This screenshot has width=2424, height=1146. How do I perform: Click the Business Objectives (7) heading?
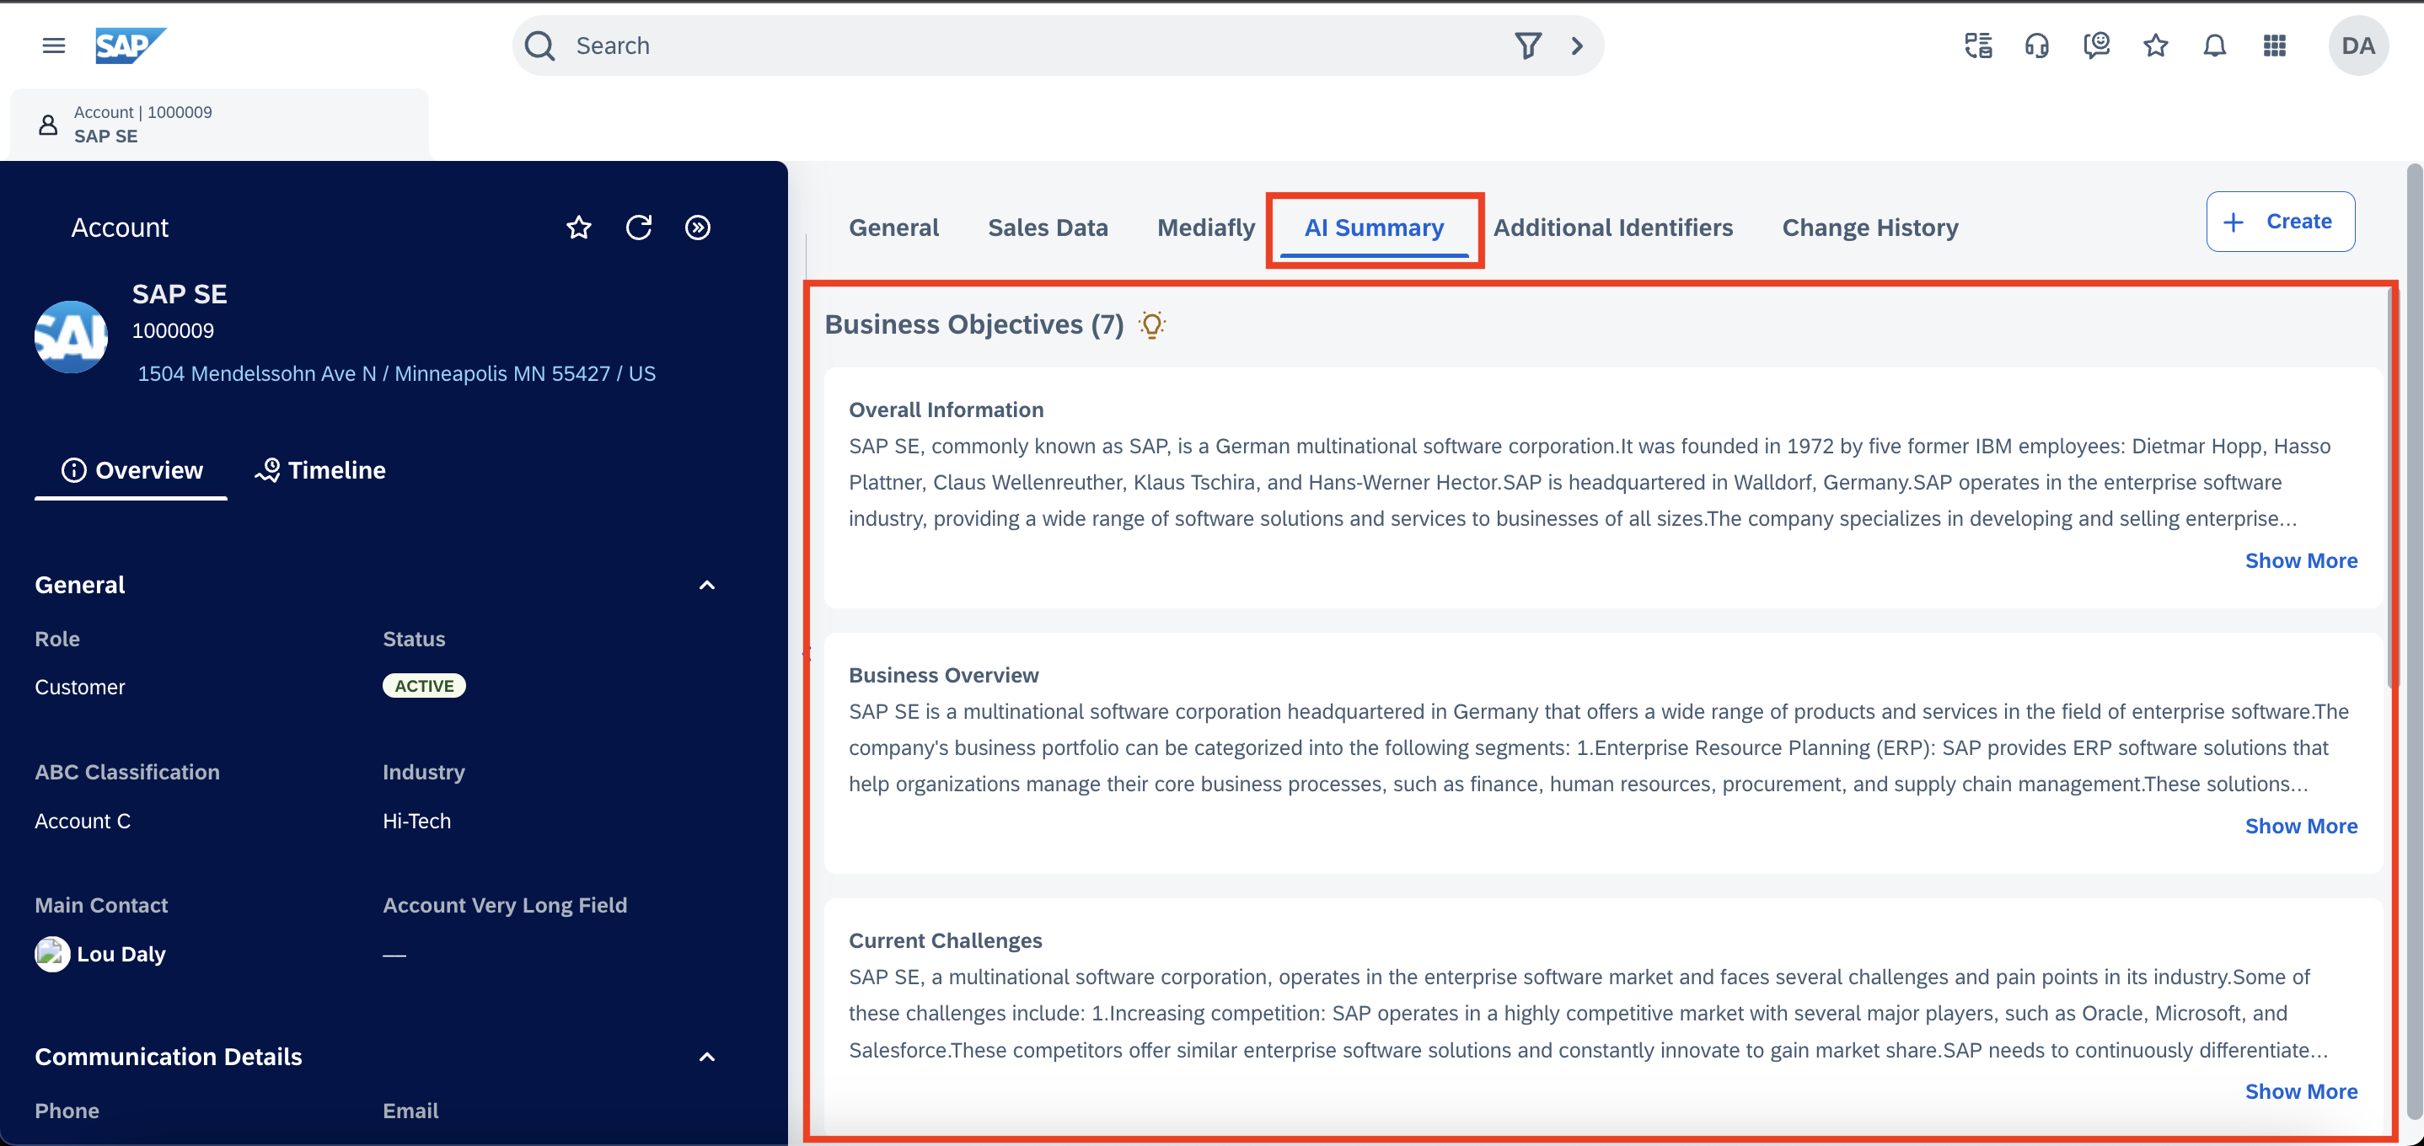(974, 324)
